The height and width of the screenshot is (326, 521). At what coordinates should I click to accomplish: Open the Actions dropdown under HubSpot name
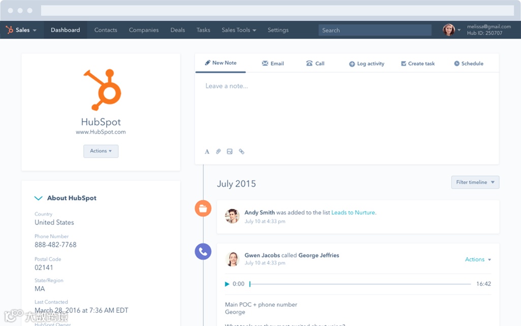[101, 151]
